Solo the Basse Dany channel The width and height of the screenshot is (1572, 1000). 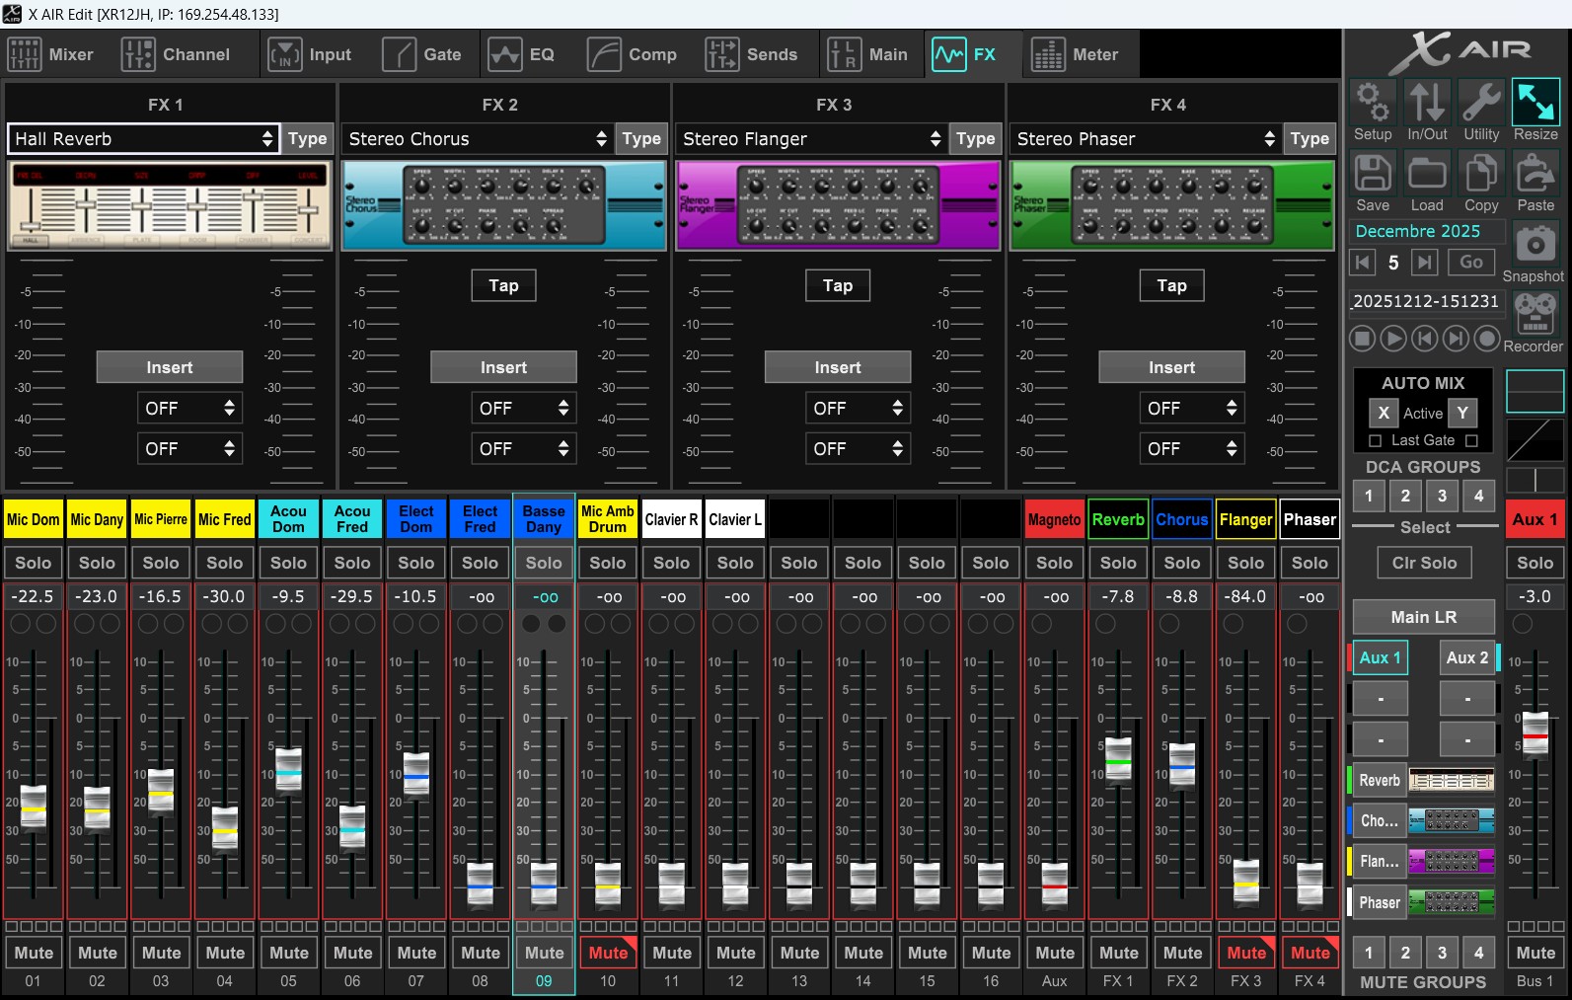pyautogui.click(x=544, y=563)
